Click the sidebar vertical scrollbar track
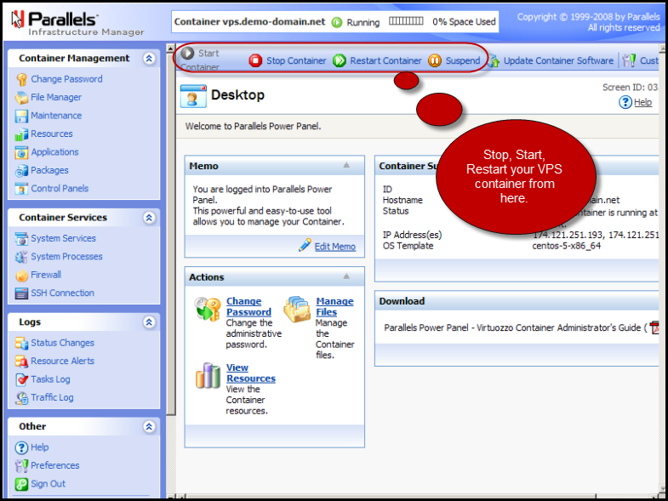Screen dimensions: 668x501 point(170,456)
